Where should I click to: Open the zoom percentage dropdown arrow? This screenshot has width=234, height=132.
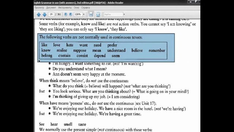[x=84, y=14]
